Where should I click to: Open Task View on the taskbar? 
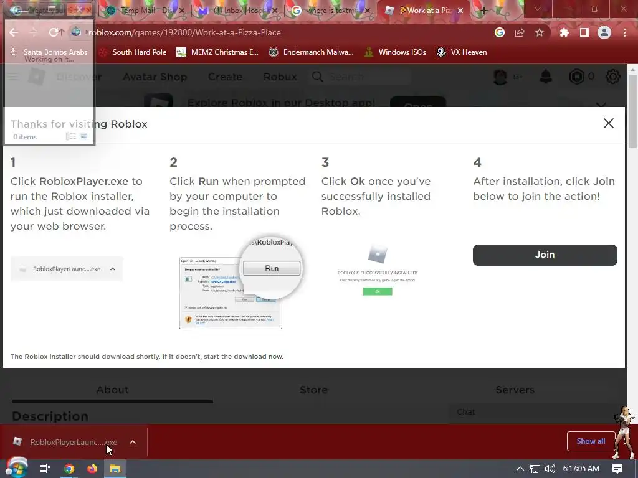[x=45, y=468]
